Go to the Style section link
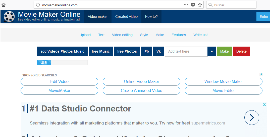This screenshot has width=270, height=137. pos(144,35)
